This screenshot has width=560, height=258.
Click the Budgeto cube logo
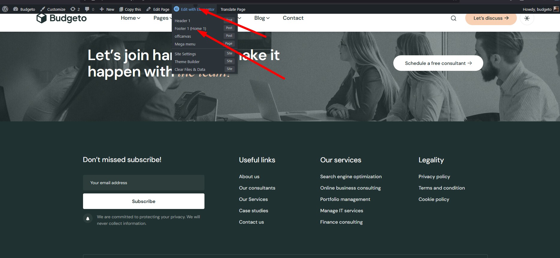pos(41,18)
